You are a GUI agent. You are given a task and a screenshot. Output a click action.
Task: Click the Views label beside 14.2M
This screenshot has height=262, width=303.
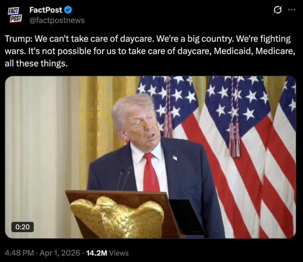(119, 253)
